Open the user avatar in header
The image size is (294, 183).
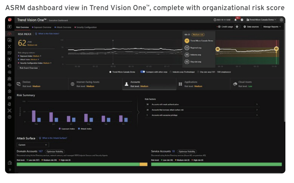(281, 20)
